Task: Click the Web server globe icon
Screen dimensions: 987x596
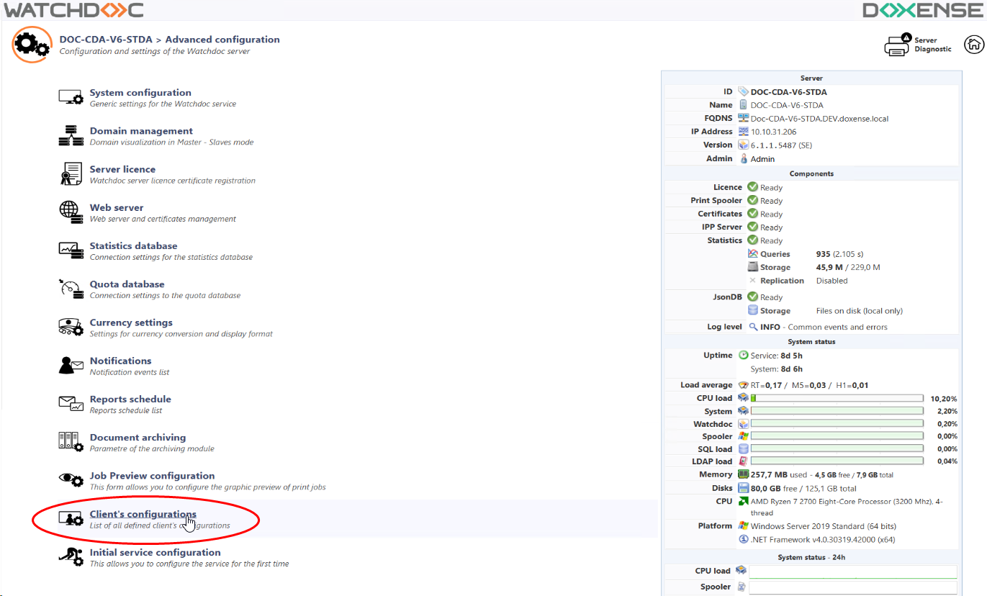Action: pos(71,212)
